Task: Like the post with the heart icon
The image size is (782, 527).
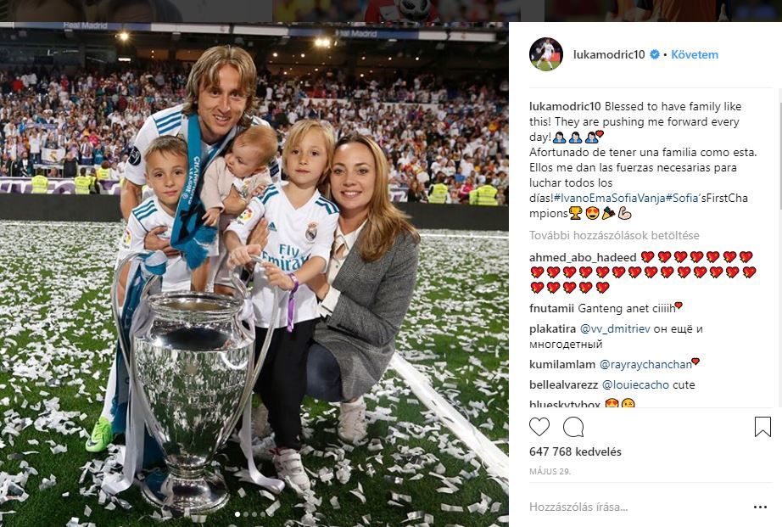Action: pos(539,427)
